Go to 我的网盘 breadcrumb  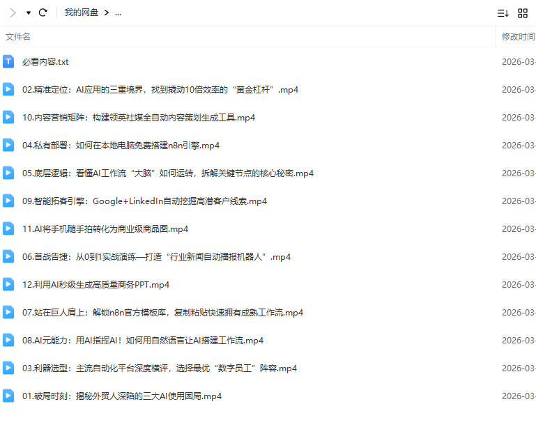[81, 13]
